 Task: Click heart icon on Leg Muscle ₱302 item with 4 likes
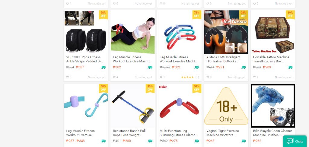click(x=114, y=77)
